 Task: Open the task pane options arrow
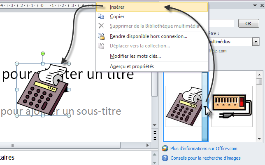[255, 5]
